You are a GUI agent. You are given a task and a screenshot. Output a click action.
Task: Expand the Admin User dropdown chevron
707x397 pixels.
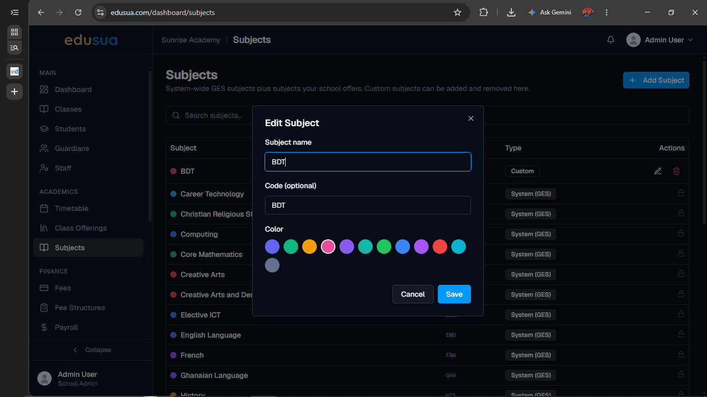pos(690,40)
